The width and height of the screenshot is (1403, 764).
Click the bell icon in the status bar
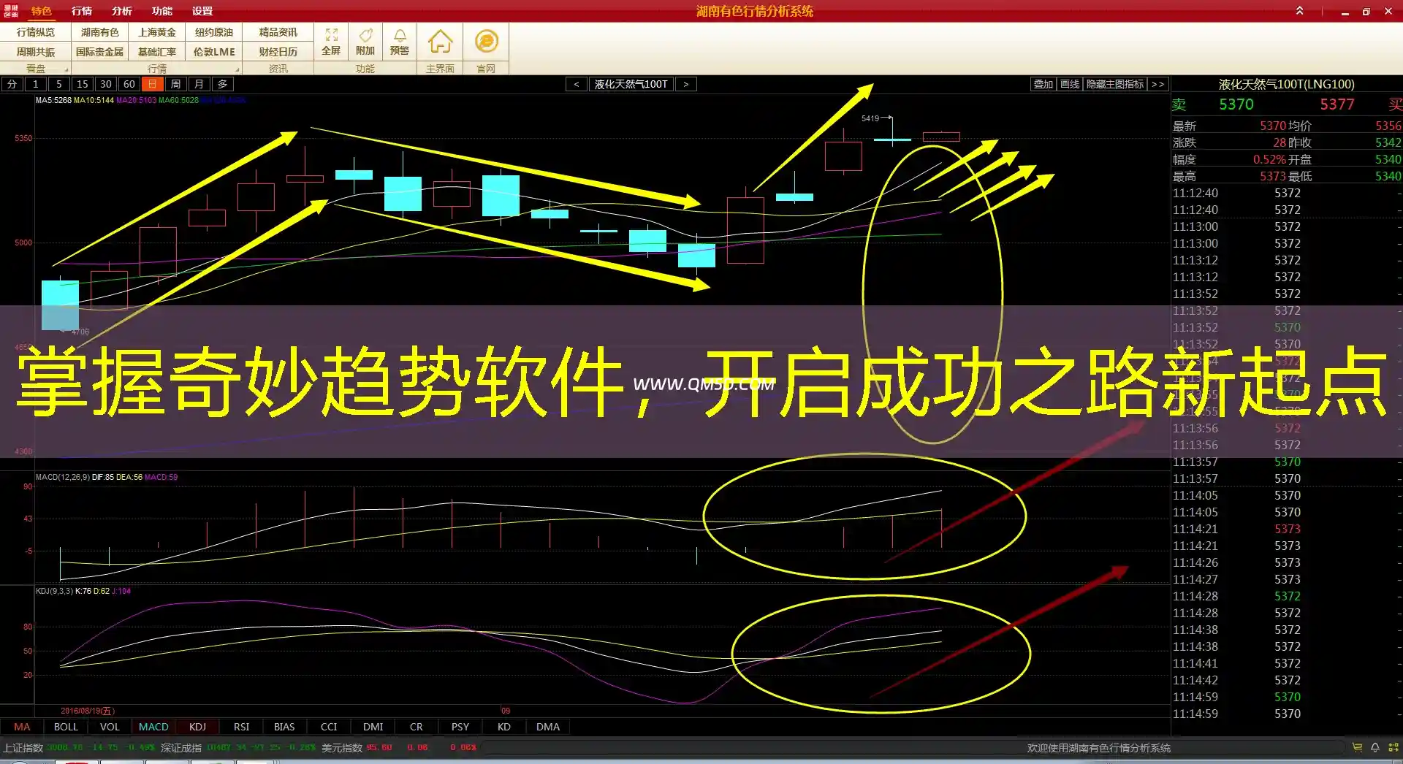[x=1375, y=747]
